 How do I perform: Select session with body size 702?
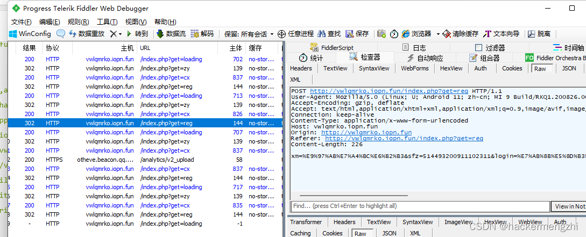click(145, 59)
